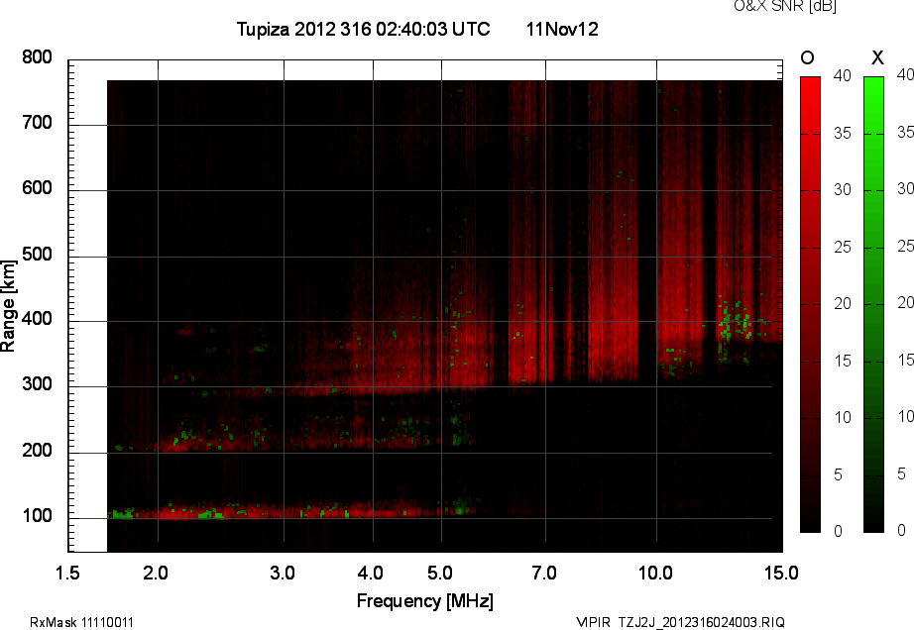Click the red O-mode SNR color bar
The image size is (914, 630).
[810, 304]
